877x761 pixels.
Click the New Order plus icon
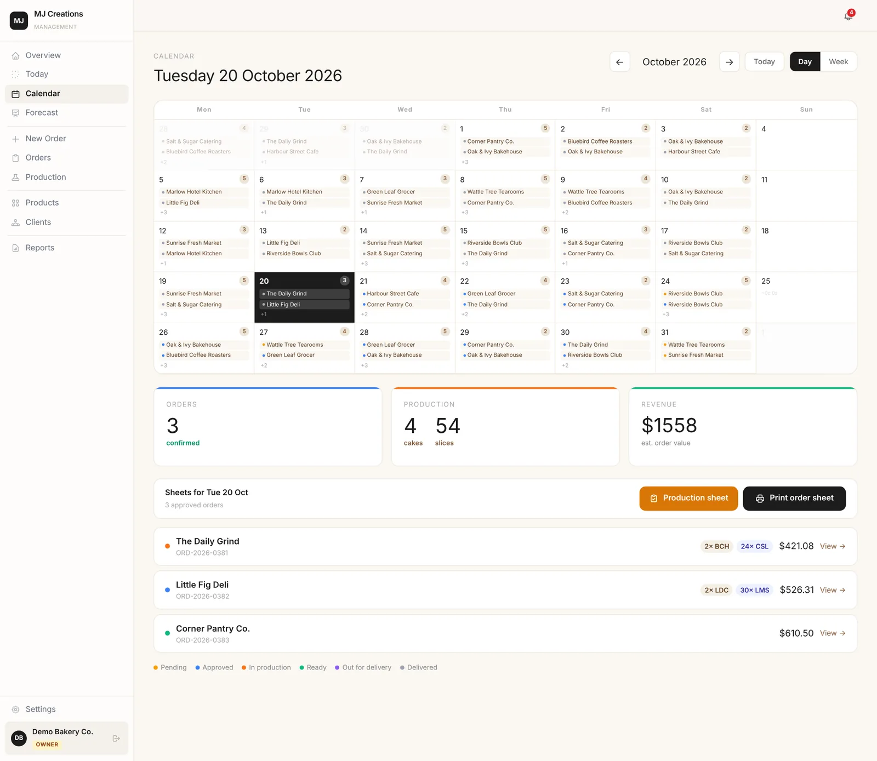pos(15,139)
